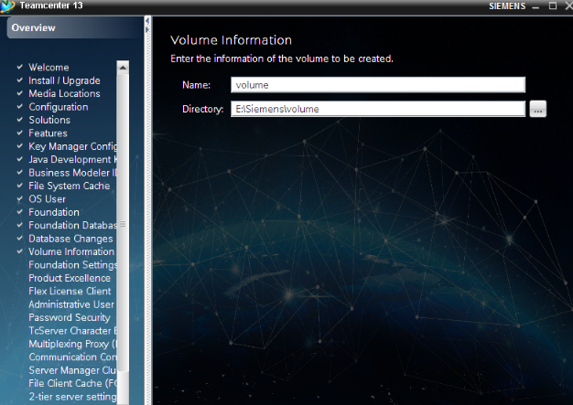
Task: Select Password Security in step list
Action: click(x=69, y=318)
